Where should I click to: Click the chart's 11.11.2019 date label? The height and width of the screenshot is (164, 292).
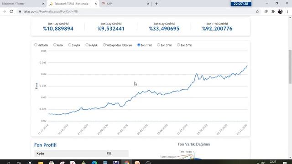43,129
